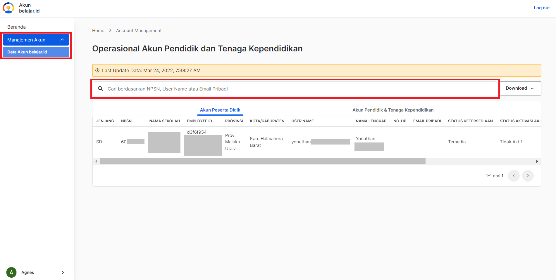Open Data Akun belajar.id submenu item

pyautogui.click(x=36, y=52)
